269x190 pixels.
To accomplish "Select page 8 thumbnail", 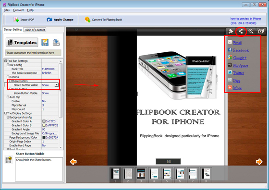I will coord(206,175).
